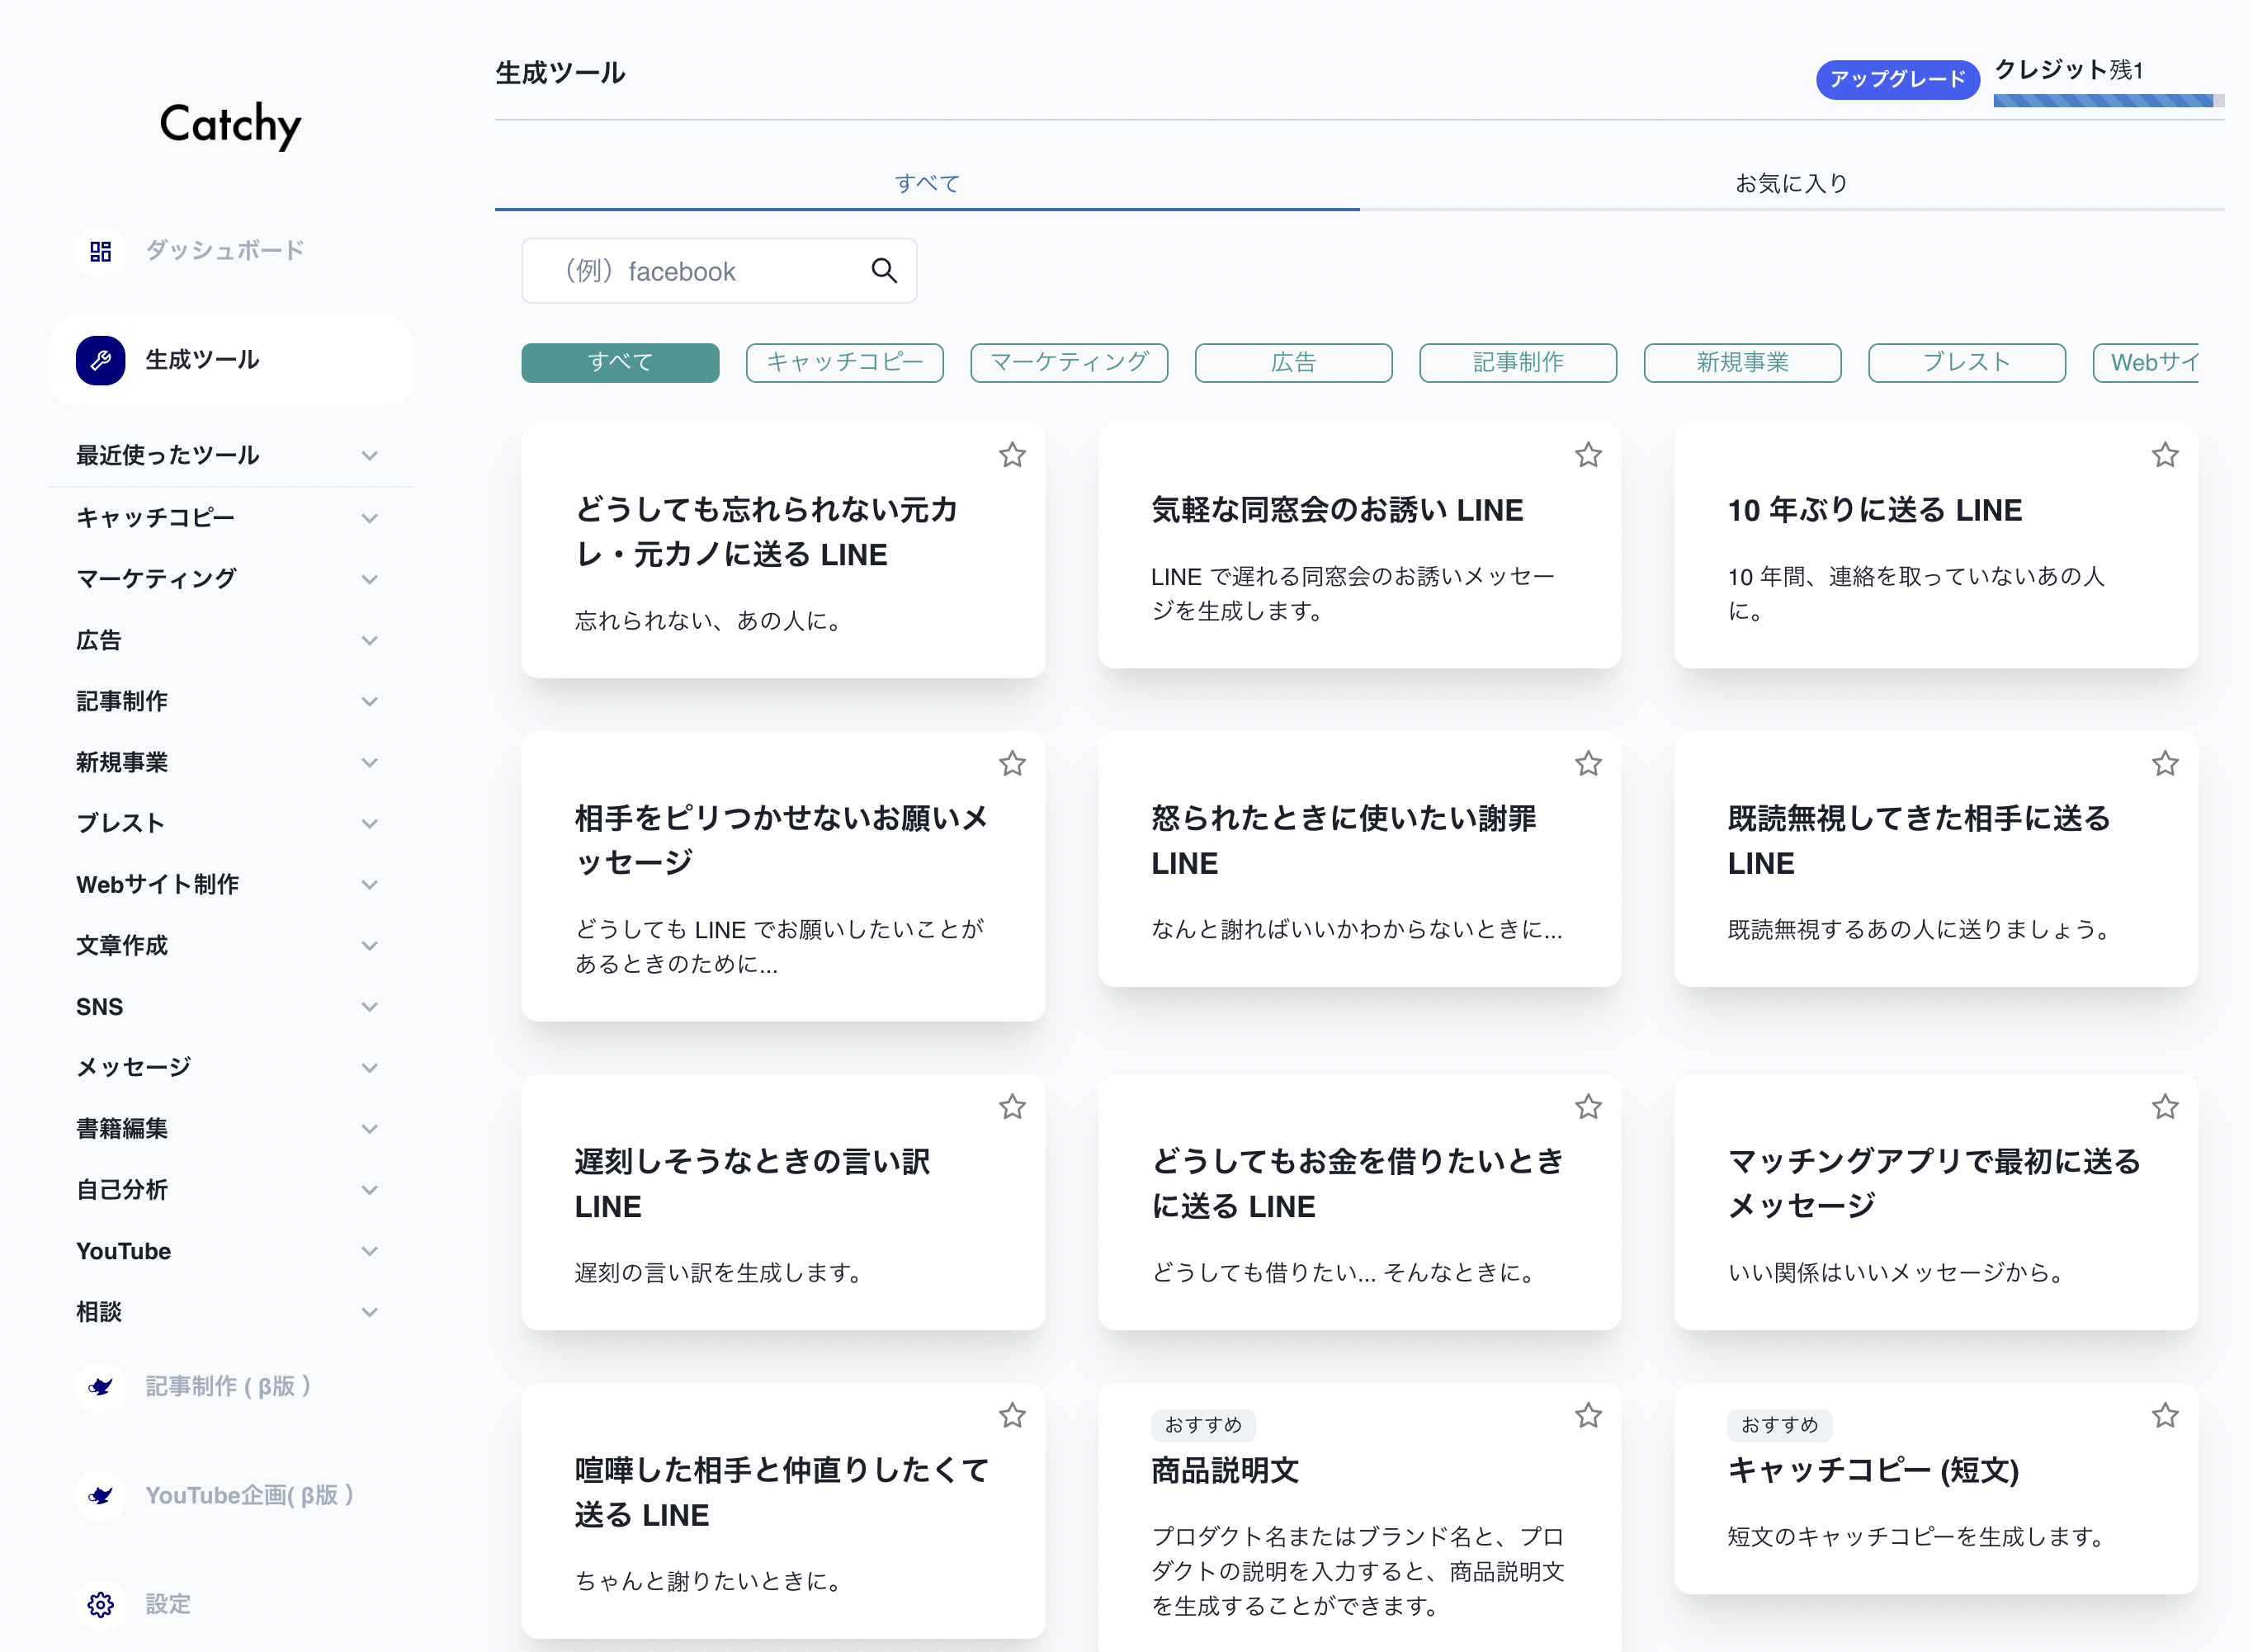Expand the SNS sidebar category
Screen dimensions: 2253x1652
(369, 1007)
